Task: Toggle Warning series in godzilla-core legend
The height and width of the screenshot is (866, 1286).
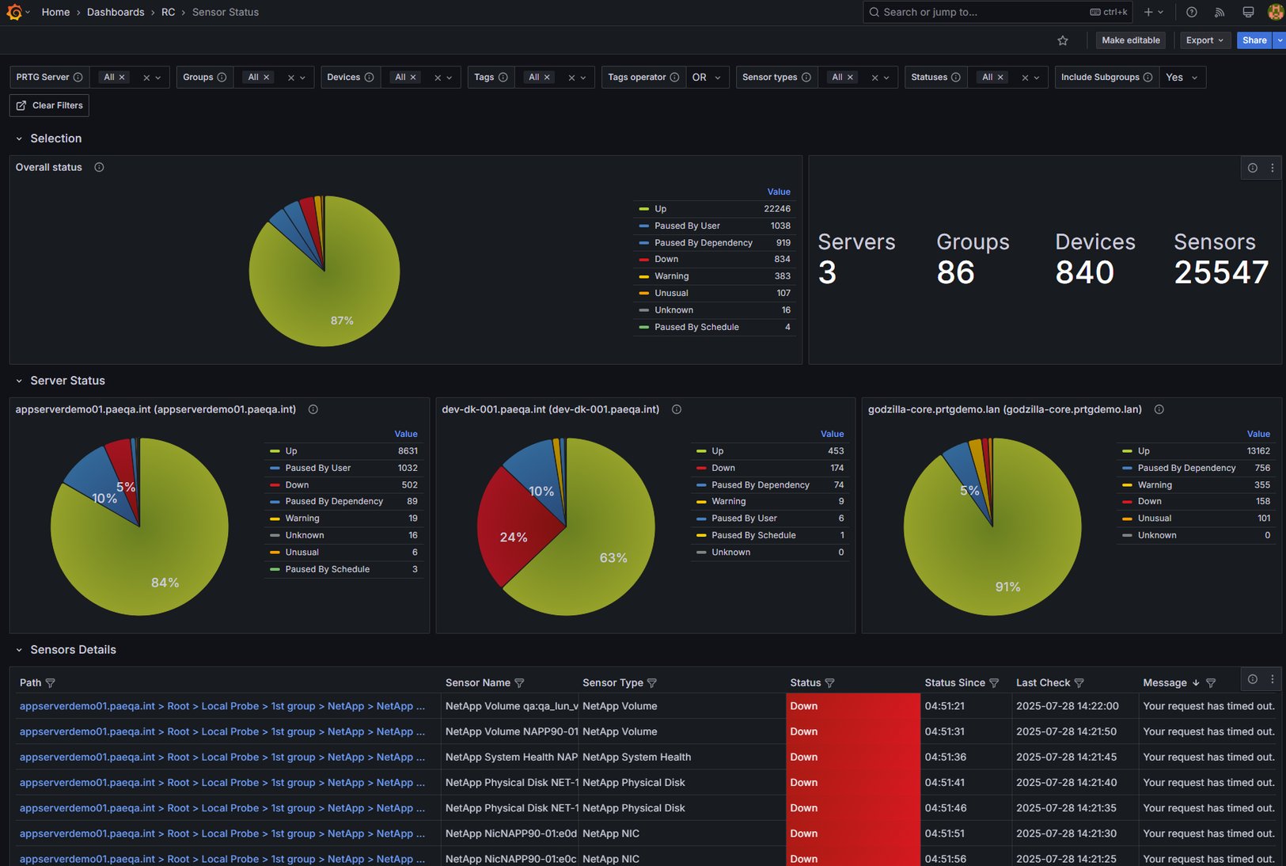Action: (x=1155, y=484)
